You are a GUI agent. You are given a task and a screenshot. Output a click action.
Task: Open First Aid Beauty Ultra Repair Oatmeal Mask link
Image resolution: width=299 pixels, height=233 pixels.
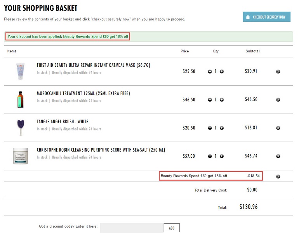[94, 65]
